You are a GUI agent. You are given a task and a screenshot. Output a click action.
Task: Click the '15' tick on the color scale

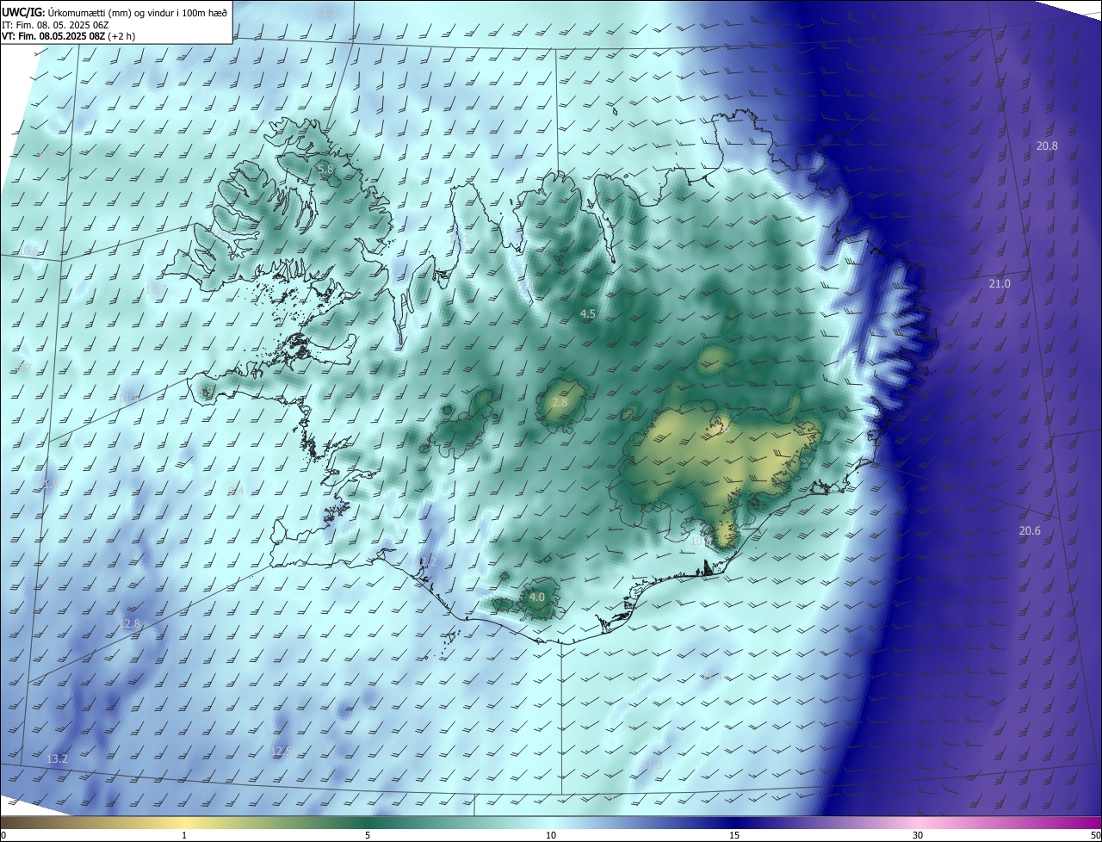[x=734, y=835]
